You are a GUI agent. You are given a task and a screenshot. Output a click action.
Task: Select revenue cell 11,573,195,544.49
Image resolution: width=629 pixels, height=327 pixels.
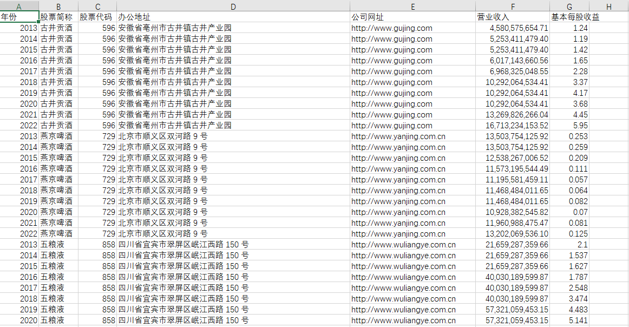click(513, 169)
